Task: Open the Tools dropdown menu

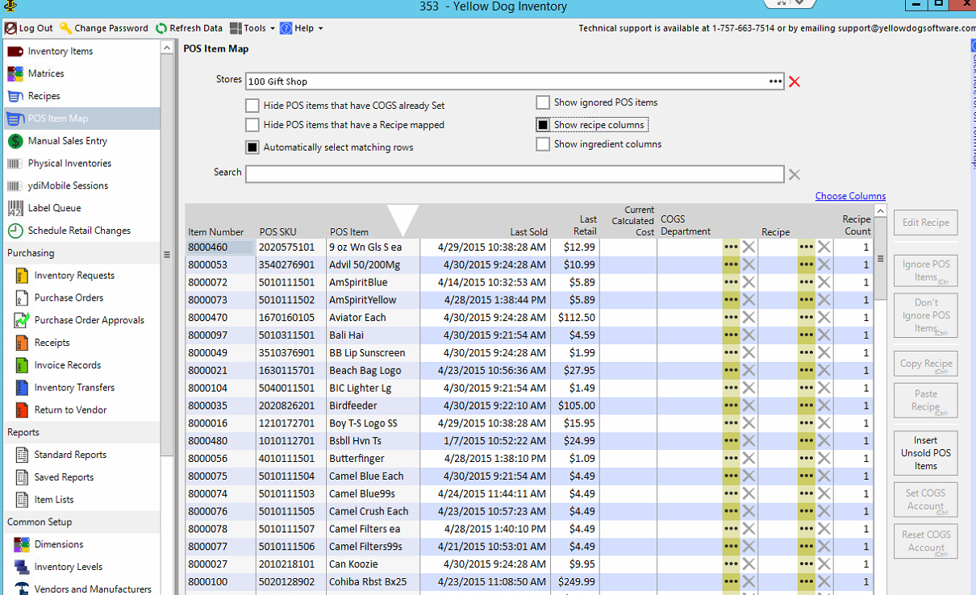Action: click(253, 28)
